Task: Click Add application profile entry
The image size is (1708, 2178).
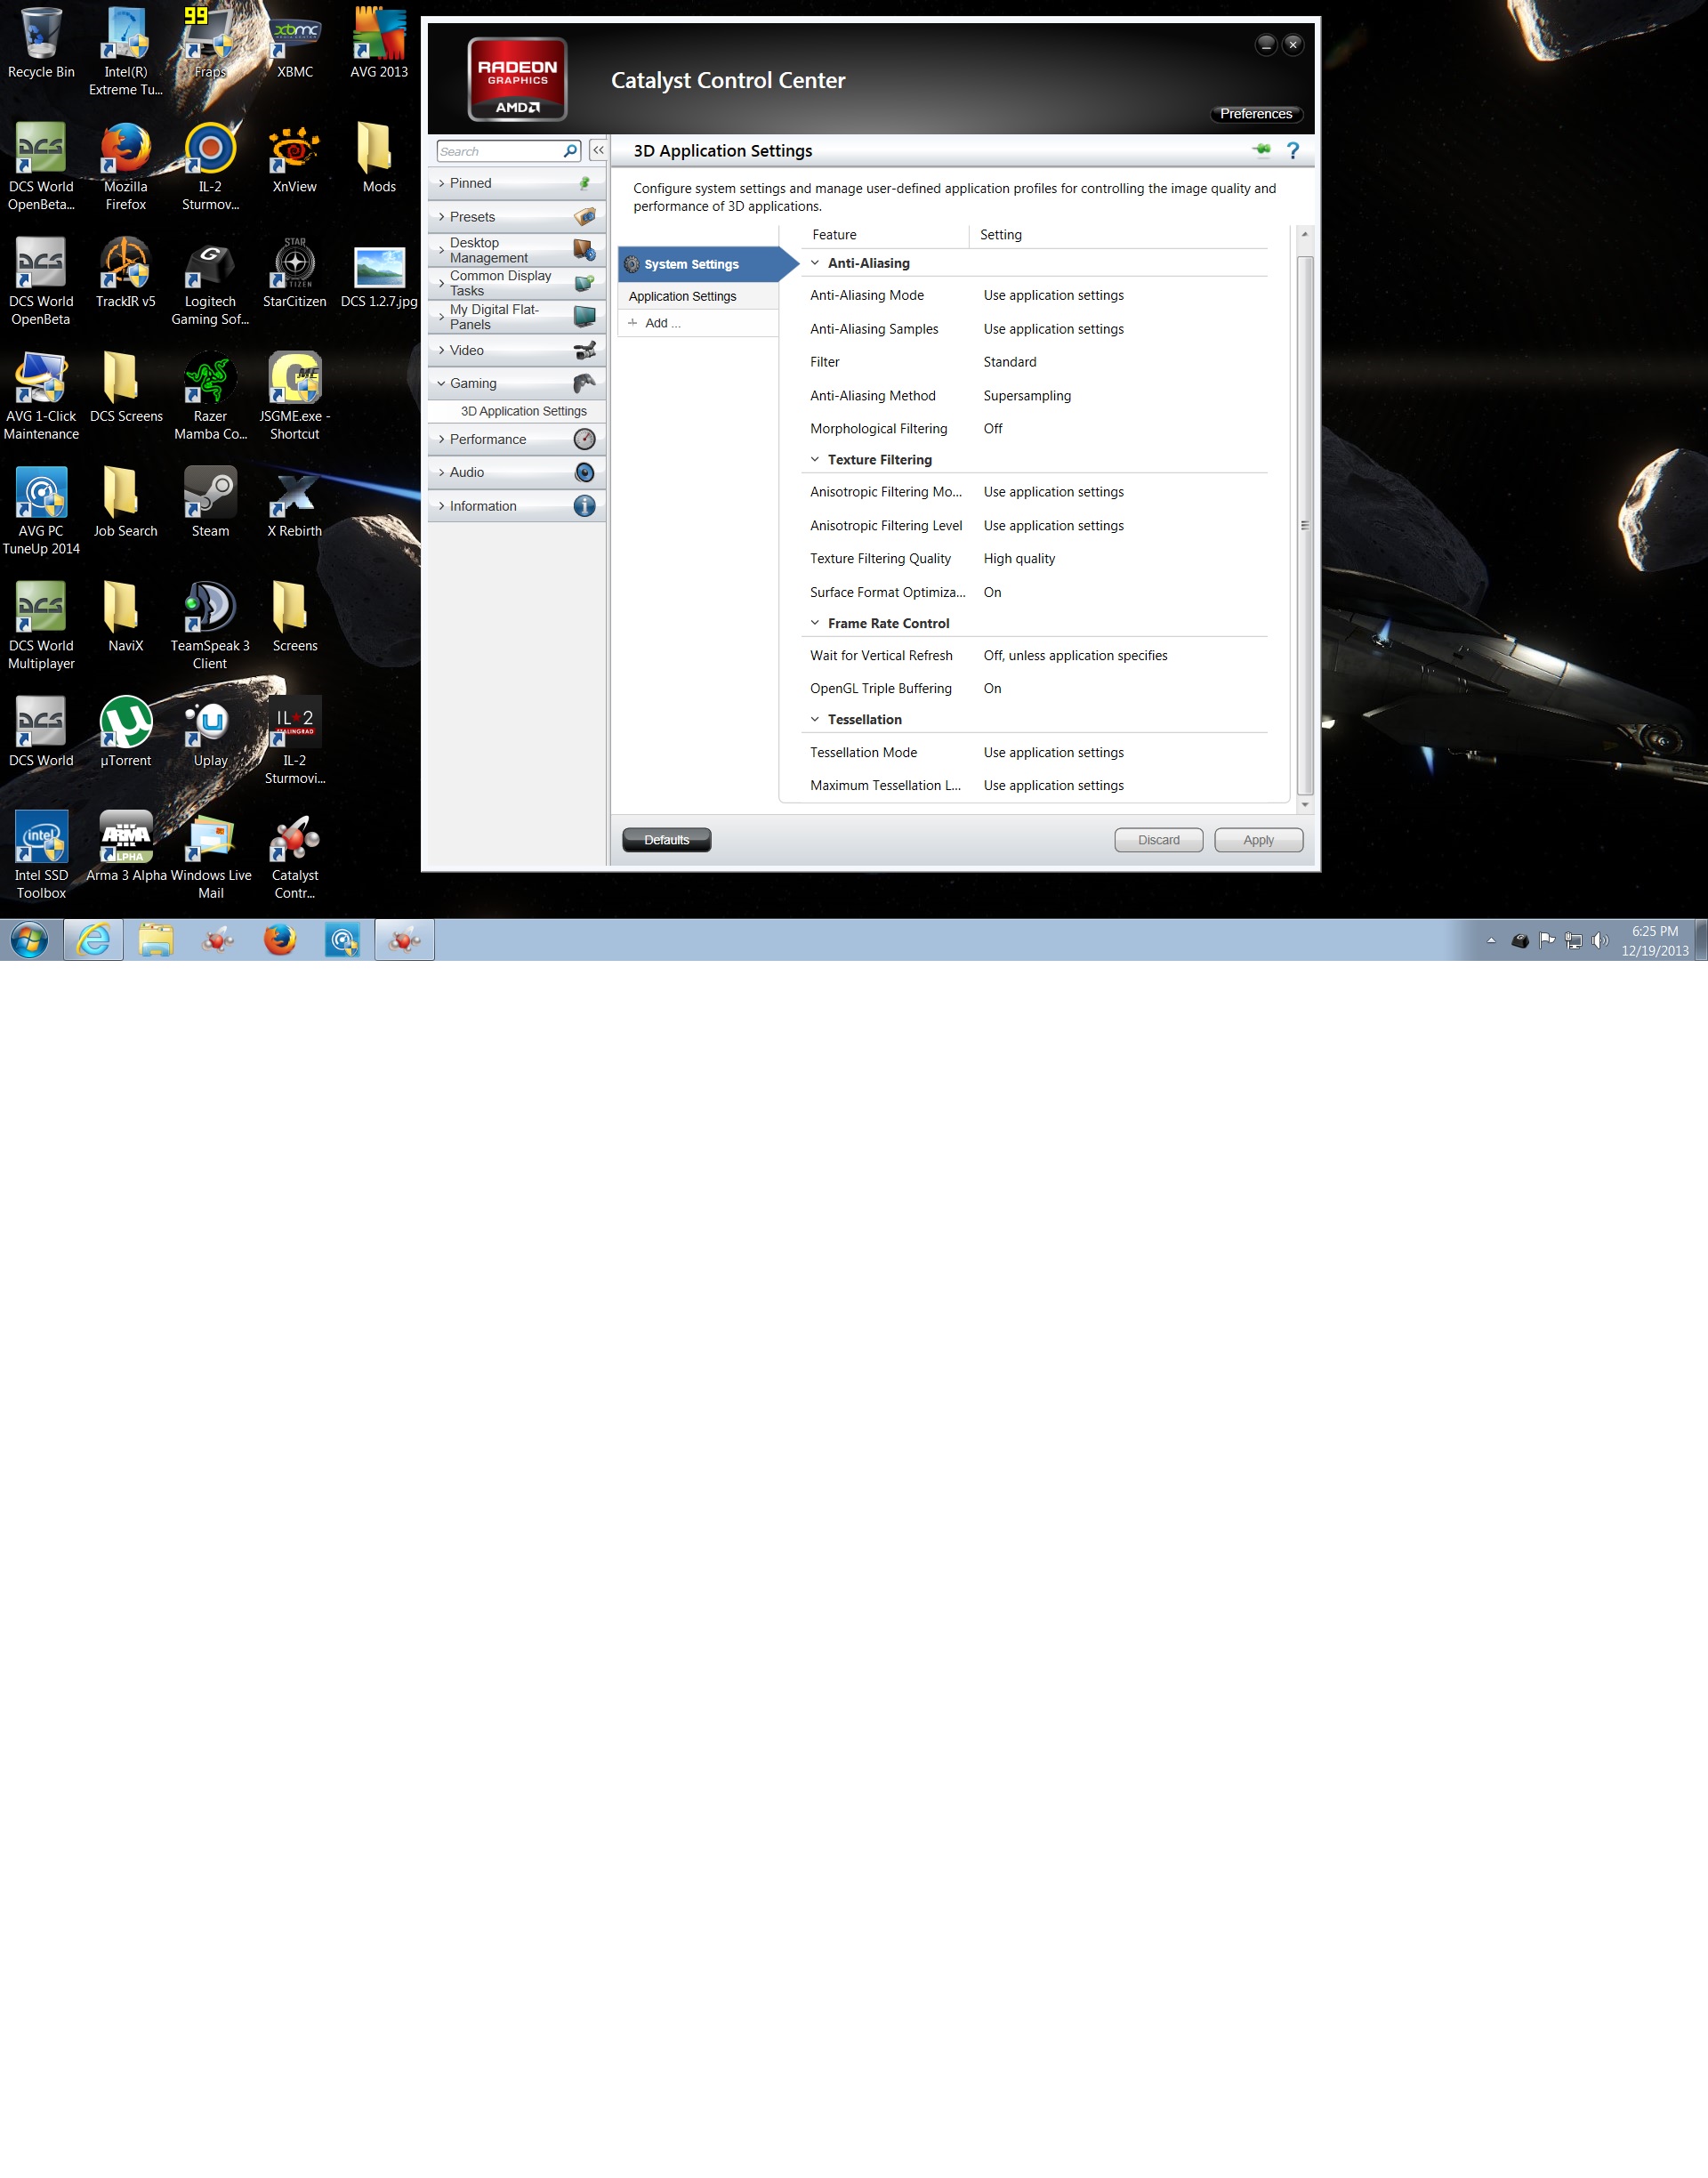Action: 698,323
